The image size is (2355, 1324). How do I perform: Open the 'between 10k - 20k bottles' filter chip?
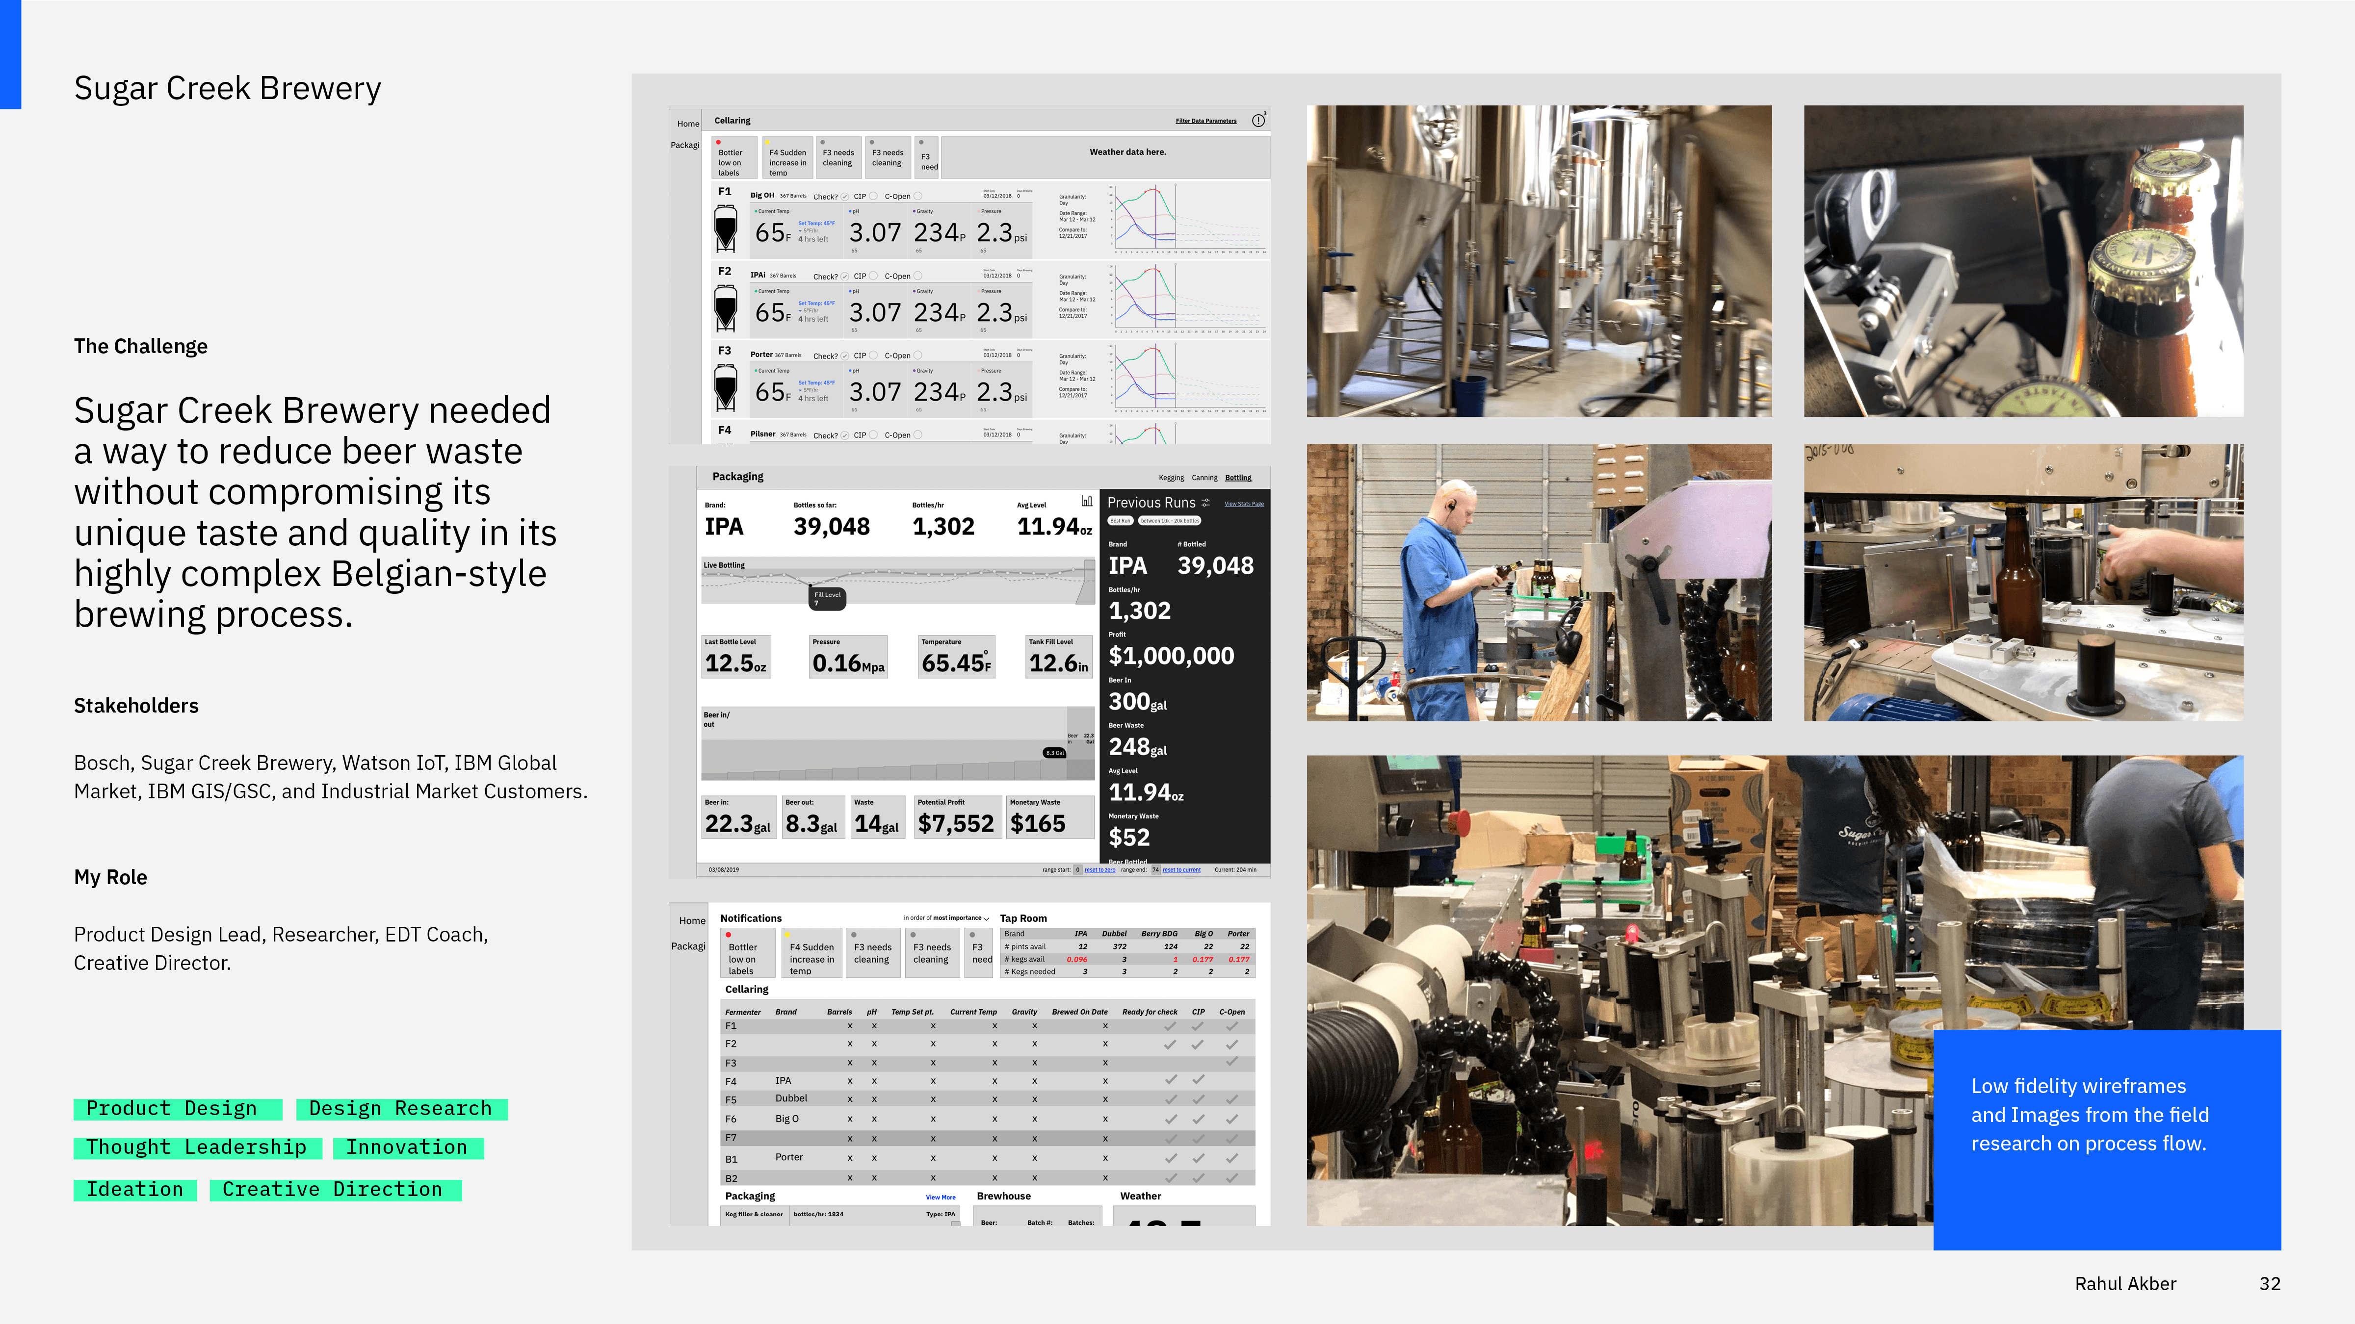click(x=1169, y=521)
